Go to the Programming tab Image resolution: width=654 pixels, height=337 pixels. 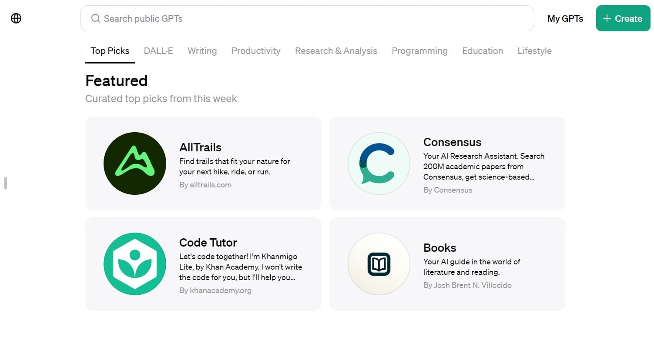pyautogui.click(x=419, y=51)
